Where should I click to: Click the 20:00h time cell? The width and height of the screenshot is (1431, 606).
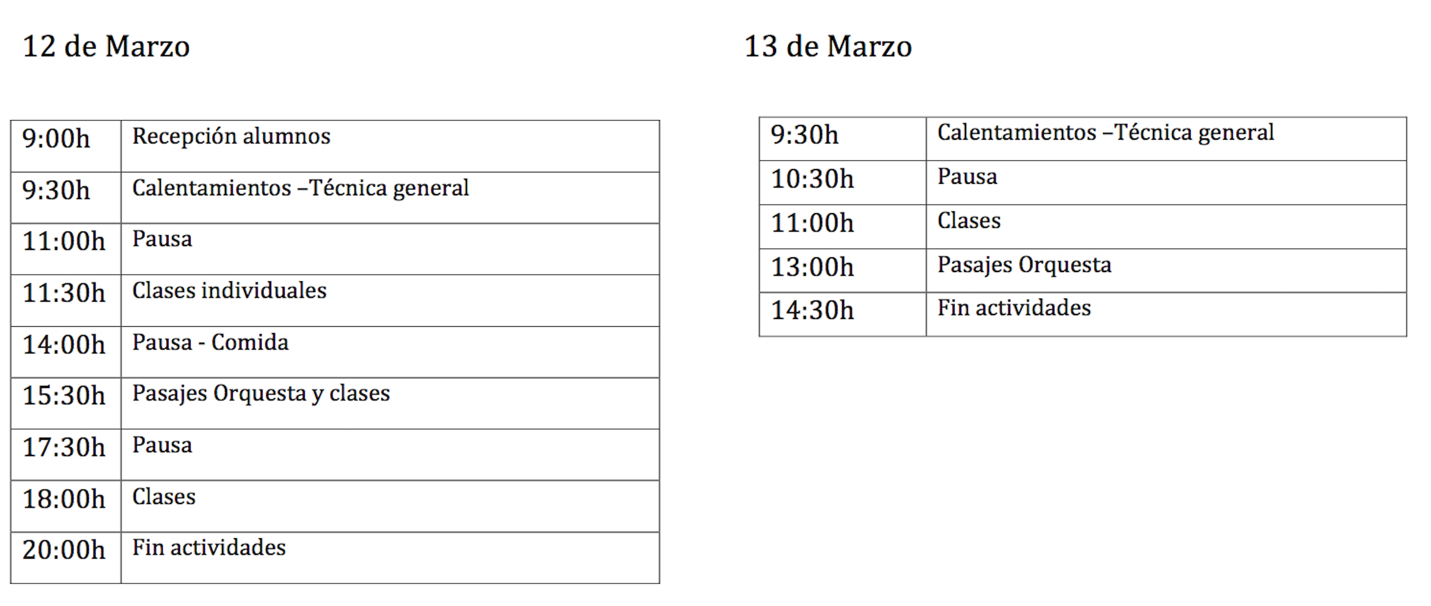(64, 550)
